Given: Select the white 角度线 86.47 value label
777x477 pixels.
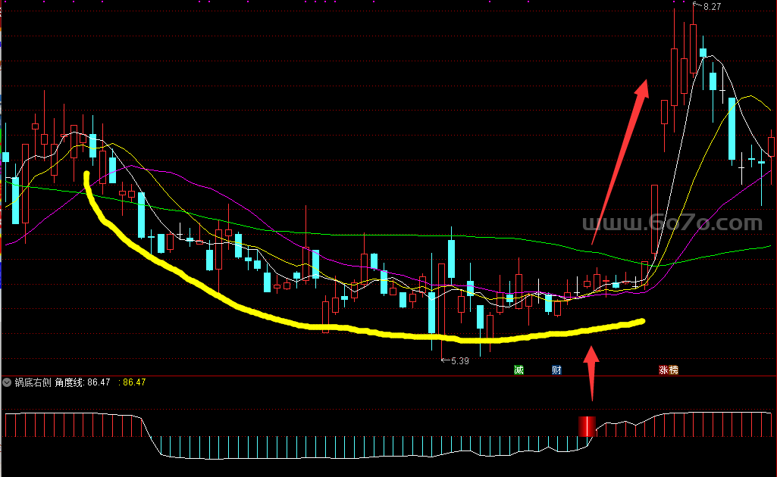Looking at the screenshot, I should [x=83, y=383].
